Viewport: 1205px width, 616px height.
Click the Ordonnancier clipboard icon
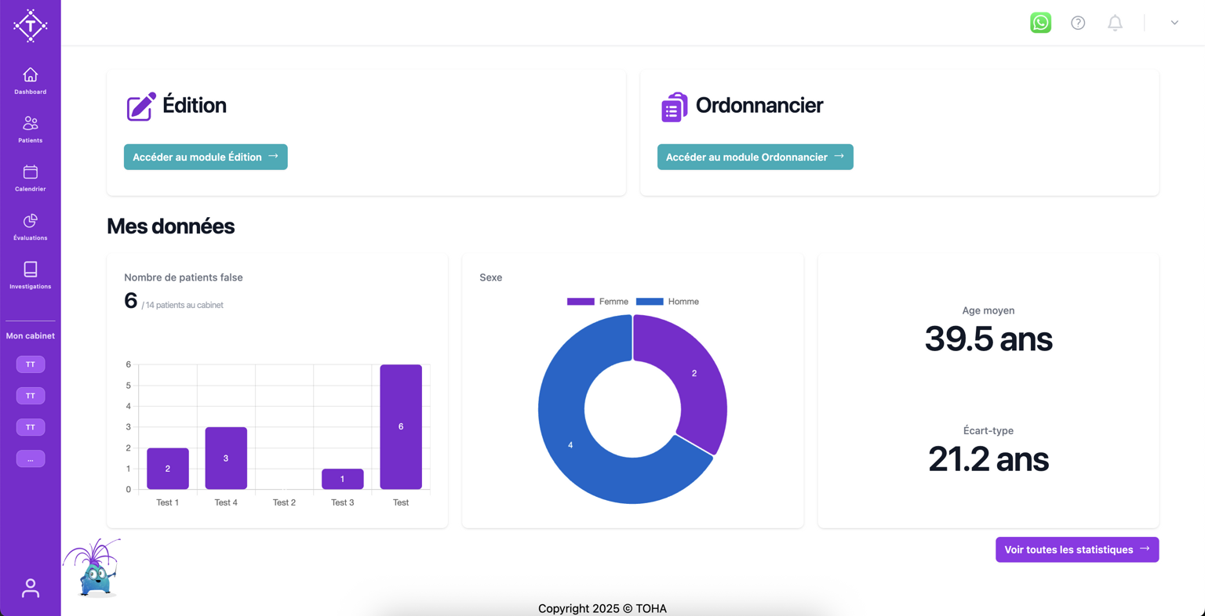coord(674,107)
